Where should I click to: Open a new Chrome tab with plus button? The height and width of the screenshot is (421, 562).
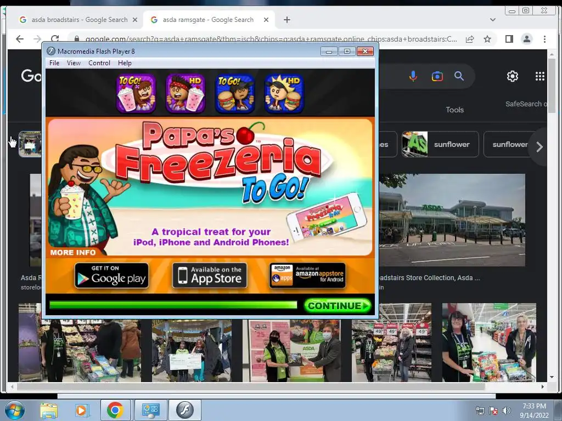pyautogui.click(x=286, y=20)
